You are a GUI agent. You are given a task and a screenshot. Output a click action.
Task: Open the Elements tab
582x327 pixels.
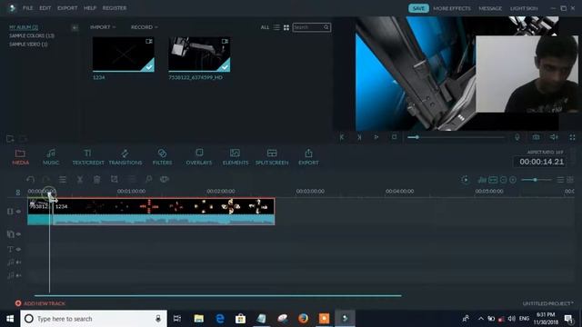236,157
